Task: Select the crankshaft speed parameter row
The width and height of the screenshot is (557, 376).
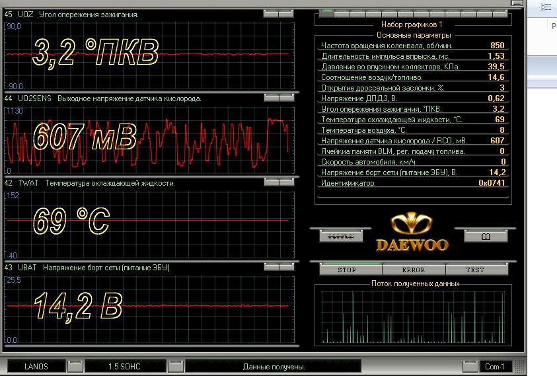Action: 413,46
